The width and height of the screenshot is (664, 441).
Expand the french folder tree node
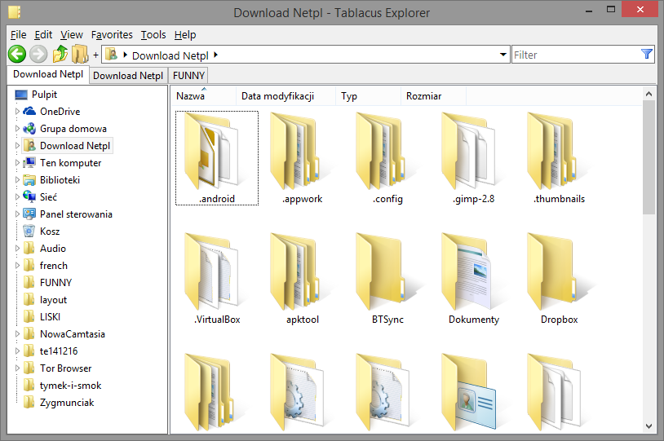17,266
